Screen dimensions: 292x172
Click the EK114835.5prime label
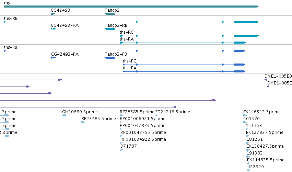pyautogui.click(x=266, y=160)
